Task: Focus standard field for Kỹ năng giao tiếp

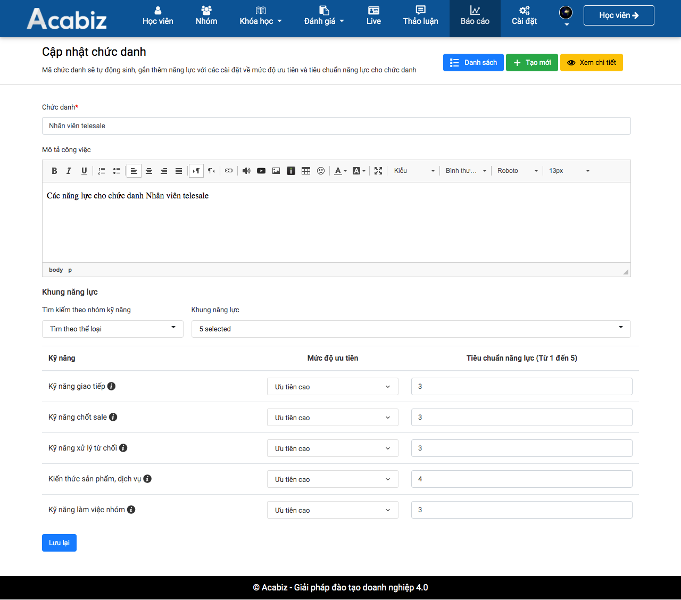Action: pyautogui.click(x=522, y=387)
